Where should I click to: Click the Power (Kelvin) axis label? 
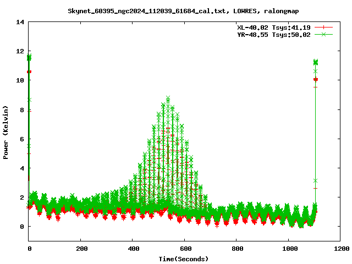click(x=5, y=133)
